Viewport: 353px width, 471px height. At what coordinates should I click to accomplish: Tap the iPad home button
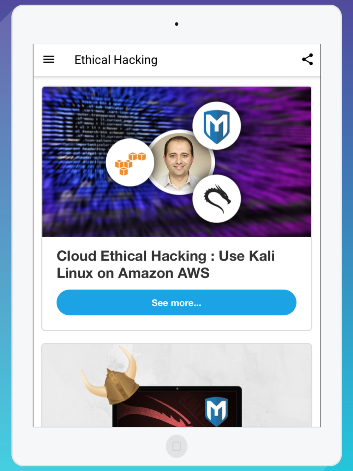click(176, 446)
